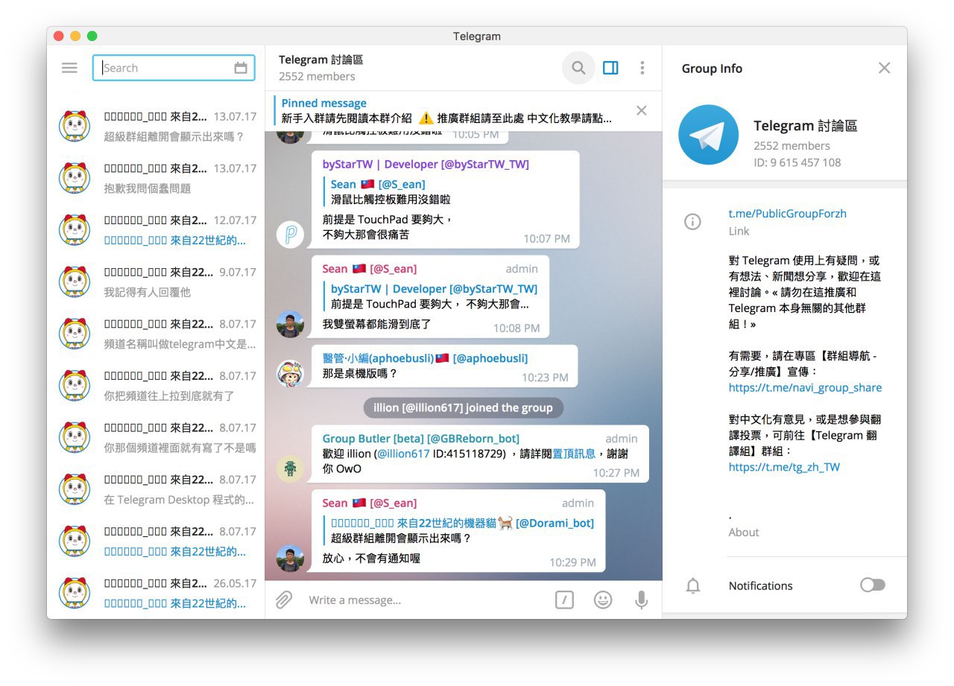Click the illion joined the group service message
Viewport: 954px width, 686px height.
463,407
